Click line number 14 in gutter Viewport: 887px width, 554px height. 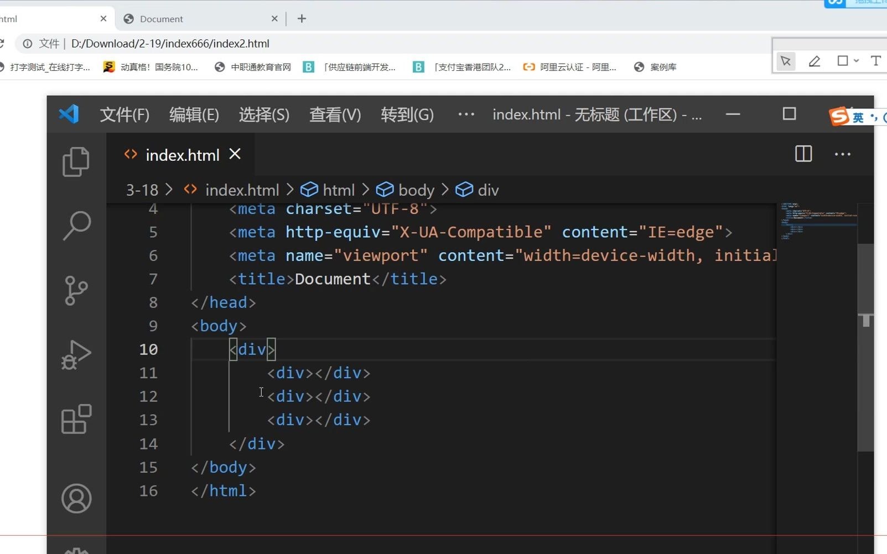click(x=148, y=444)
